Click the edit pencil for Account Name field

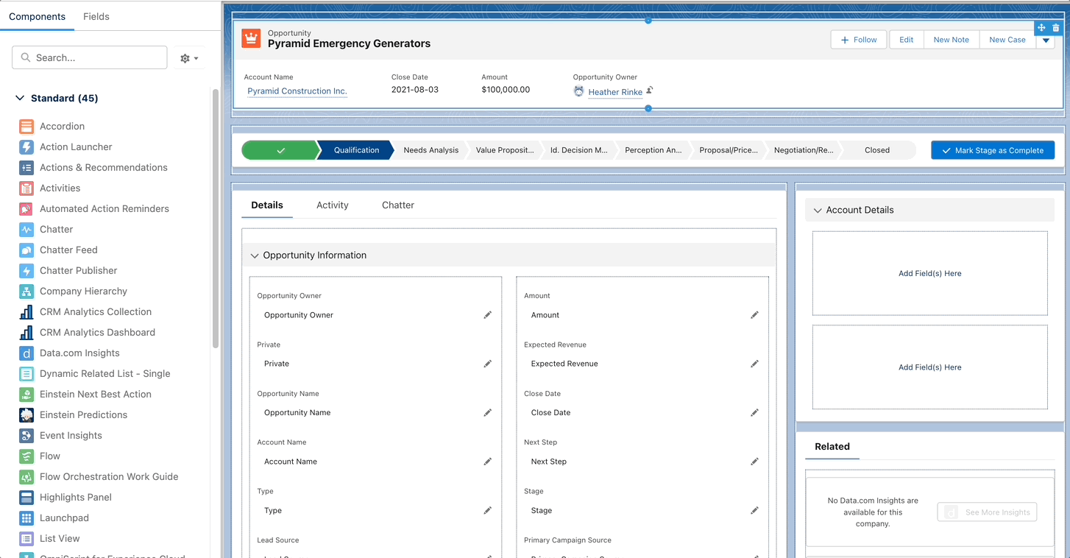(487, 462)
